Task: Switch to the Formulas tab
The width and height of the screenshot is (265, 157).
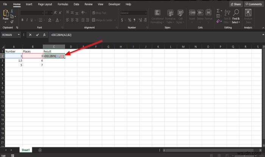Action: pos(63,4)
